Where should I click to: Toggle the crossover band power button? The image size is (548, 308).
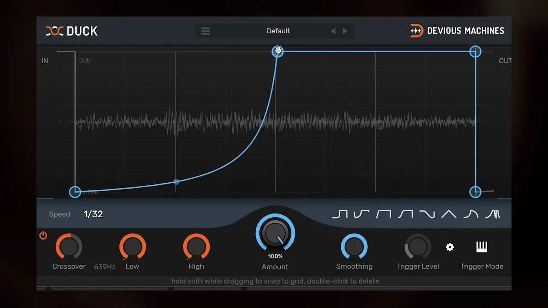(x=43, y=235)
